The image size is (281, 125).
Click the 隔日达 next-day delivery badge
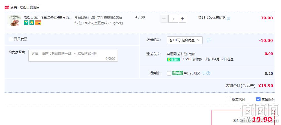click(x=173, y=60)
